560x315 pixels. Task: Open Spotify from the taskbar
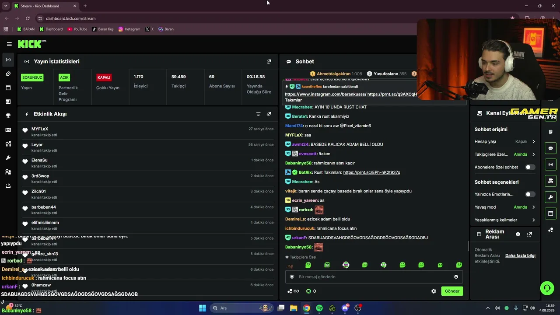click(319, 308)
